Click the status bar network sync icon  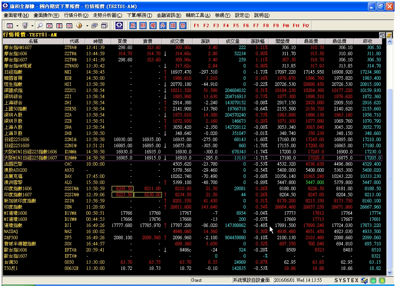[365, 280]
